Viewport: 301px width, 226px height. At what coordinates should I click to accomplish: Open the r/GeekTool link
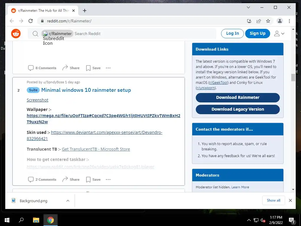[x=219, y=82]
